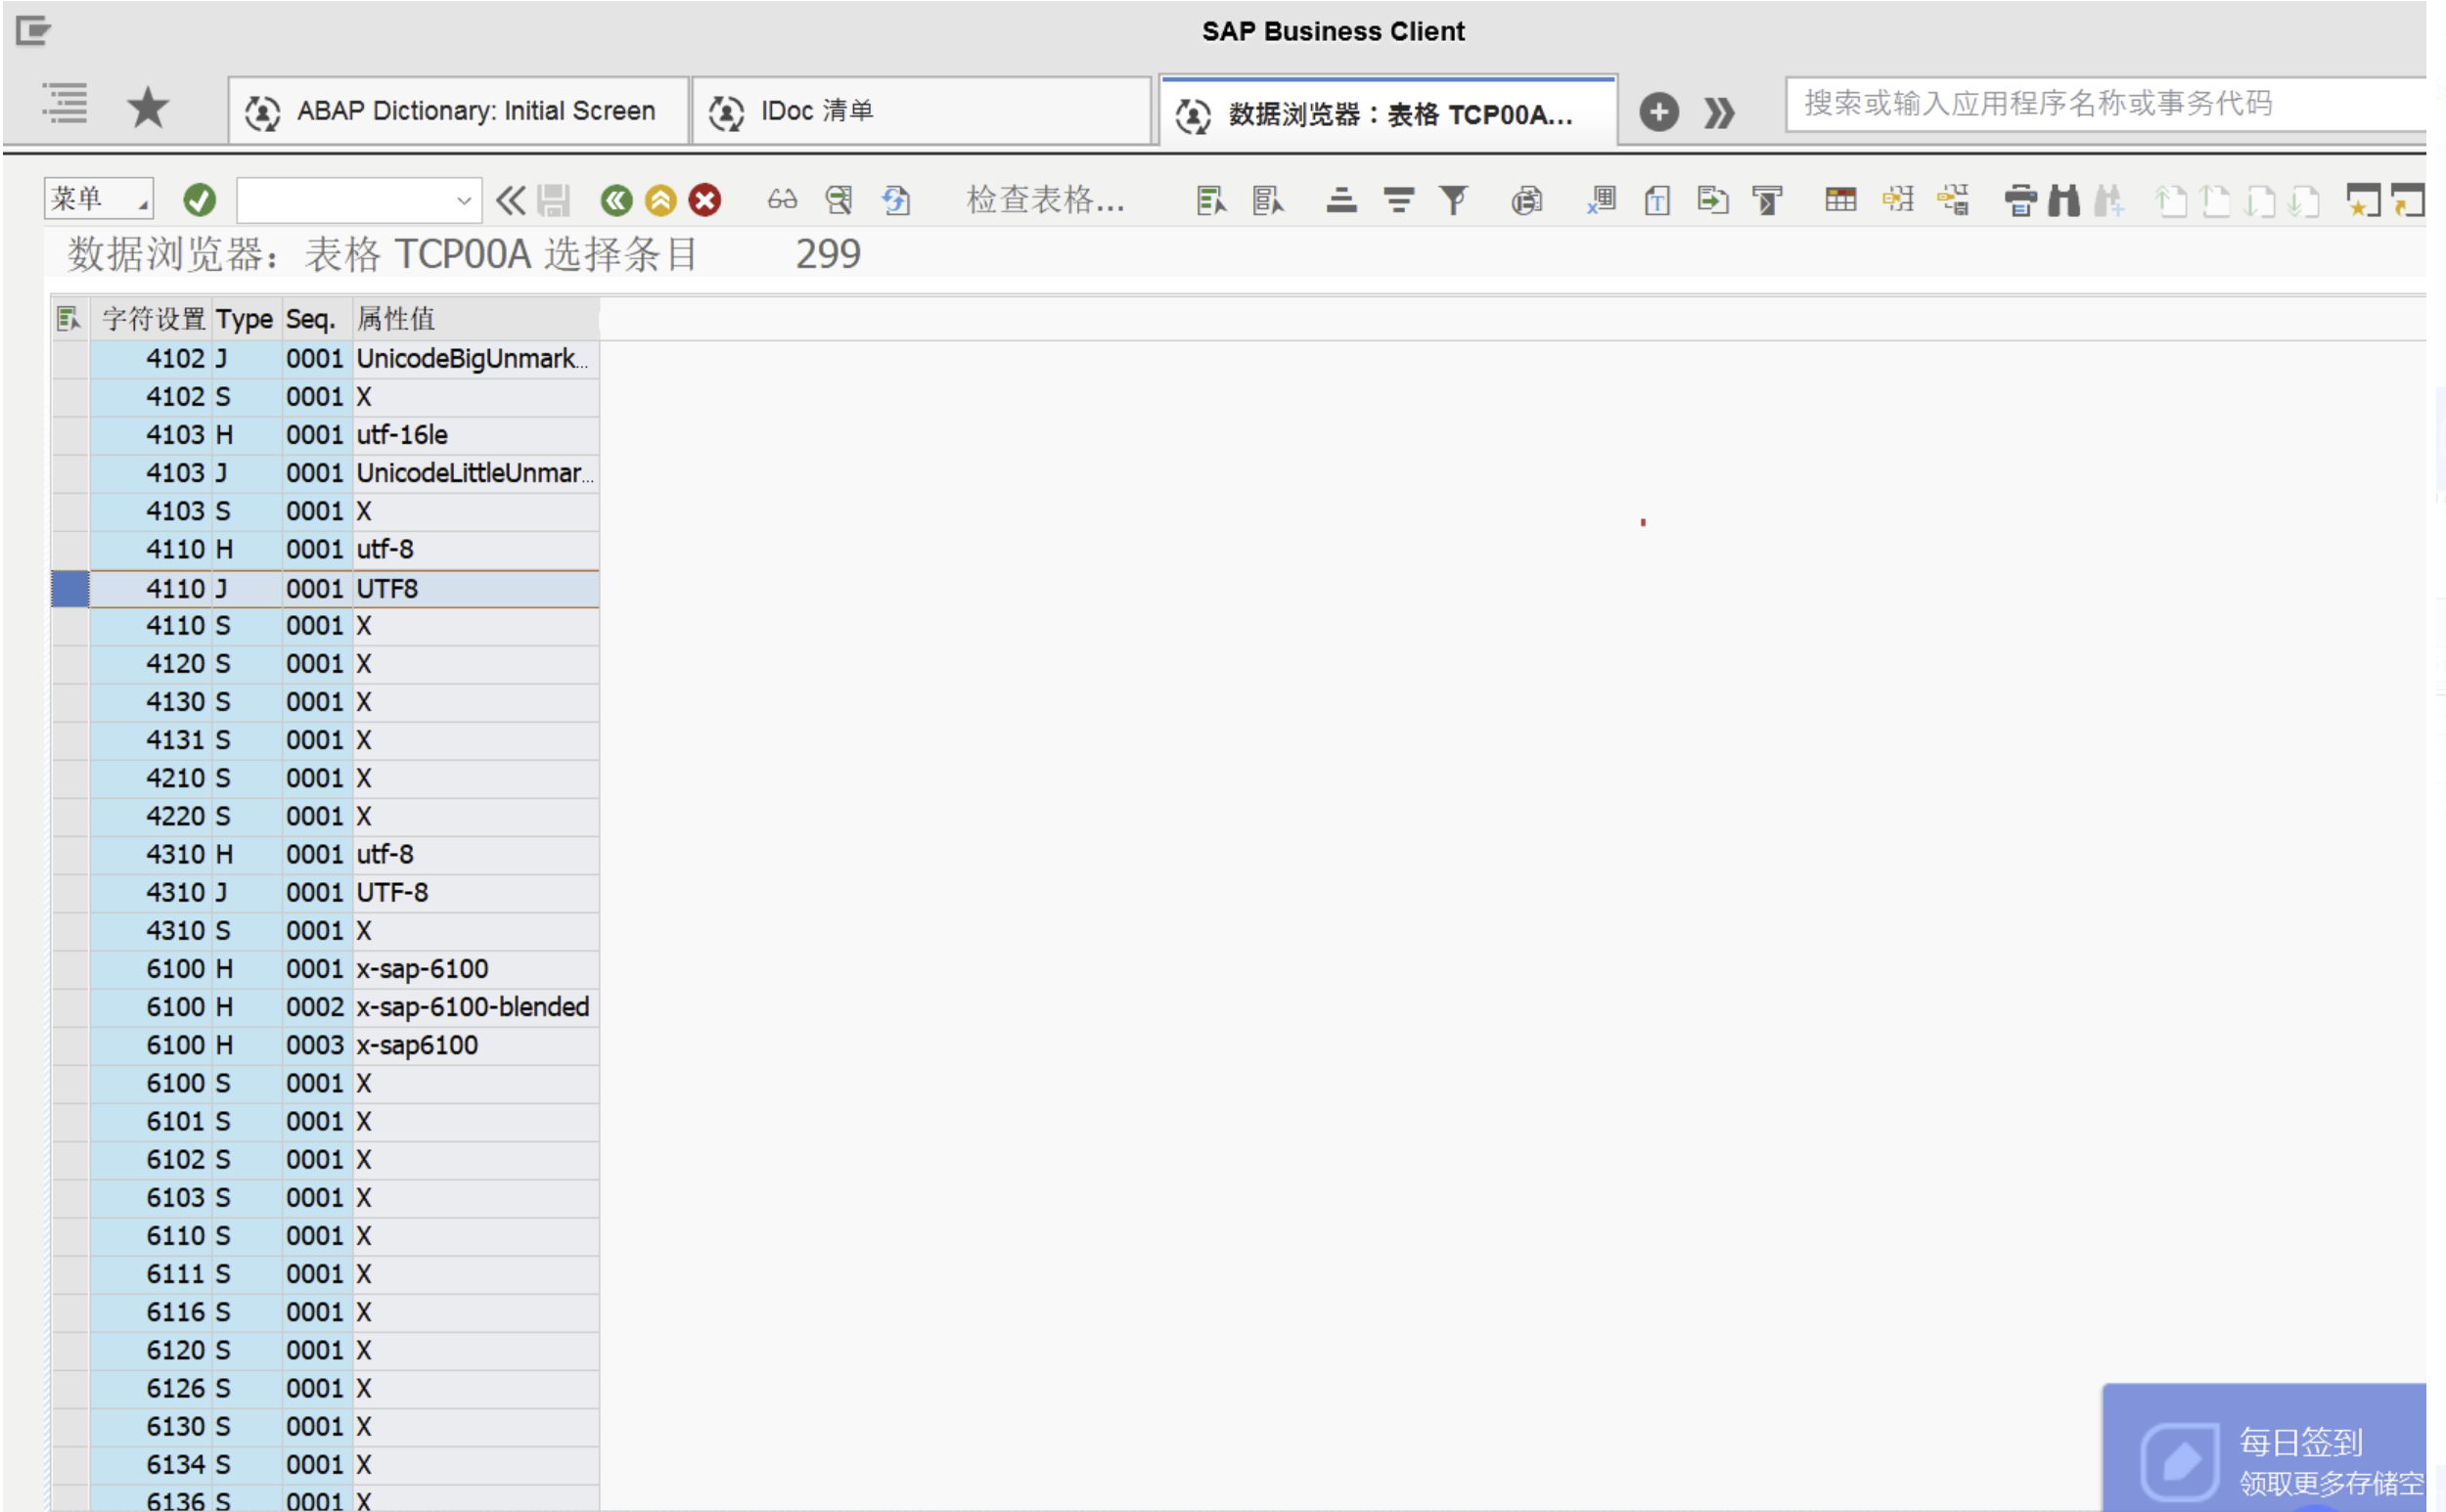Click the glasses Display icon
The image size is (2446, 1512).
[x=783, y=200]
